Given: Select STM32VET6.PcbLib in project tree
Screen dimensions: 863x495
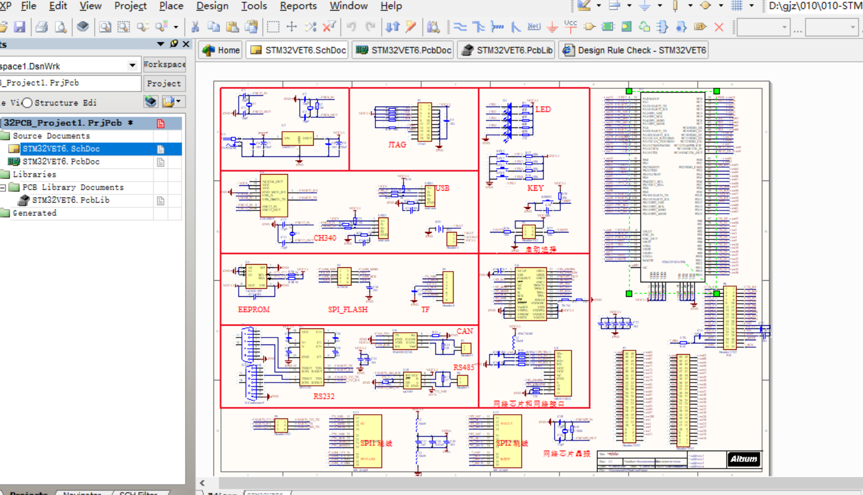Looking at the screenshot, I should [70, 200].
